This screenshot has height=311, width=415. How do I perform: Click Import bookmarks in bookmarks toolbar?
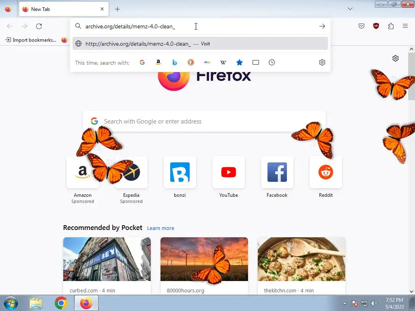[x=31, y=40]
